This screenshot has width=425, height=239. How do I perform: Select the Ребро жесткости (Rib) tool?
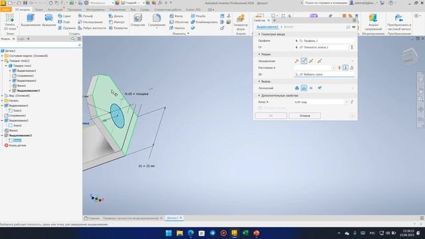[x=92, y=28]
